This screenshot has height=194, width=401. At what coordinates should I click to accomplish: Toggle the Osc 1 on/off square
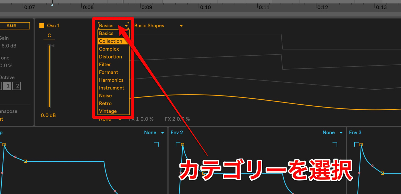41,25
